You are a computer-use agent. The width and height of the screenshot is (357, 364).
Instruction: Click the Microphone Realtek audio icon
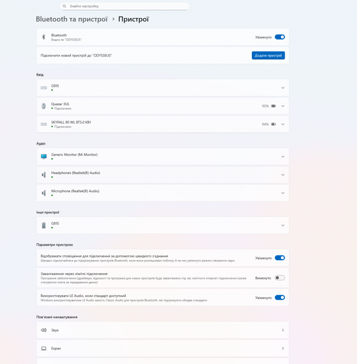(44, 193)
